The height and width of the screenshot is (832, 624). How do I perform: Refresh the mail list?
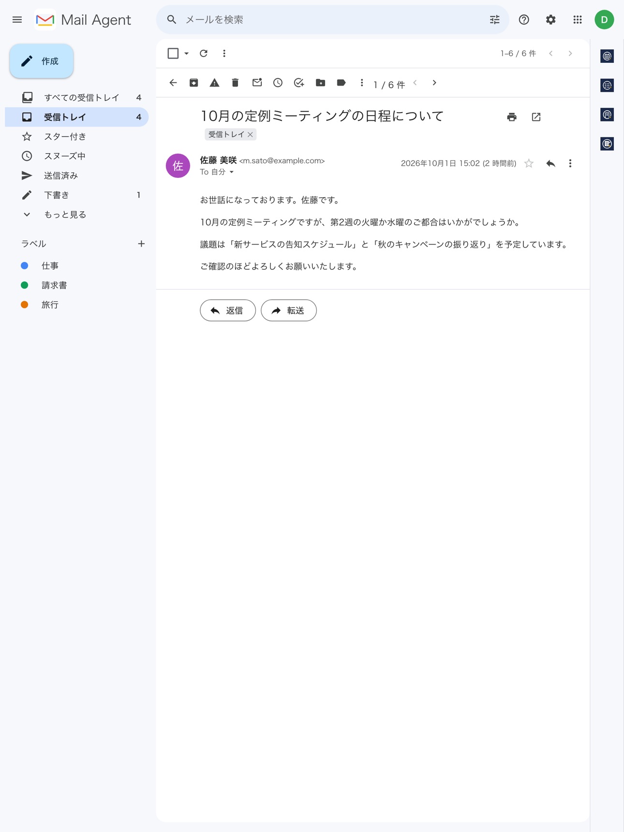click(204, 54)
